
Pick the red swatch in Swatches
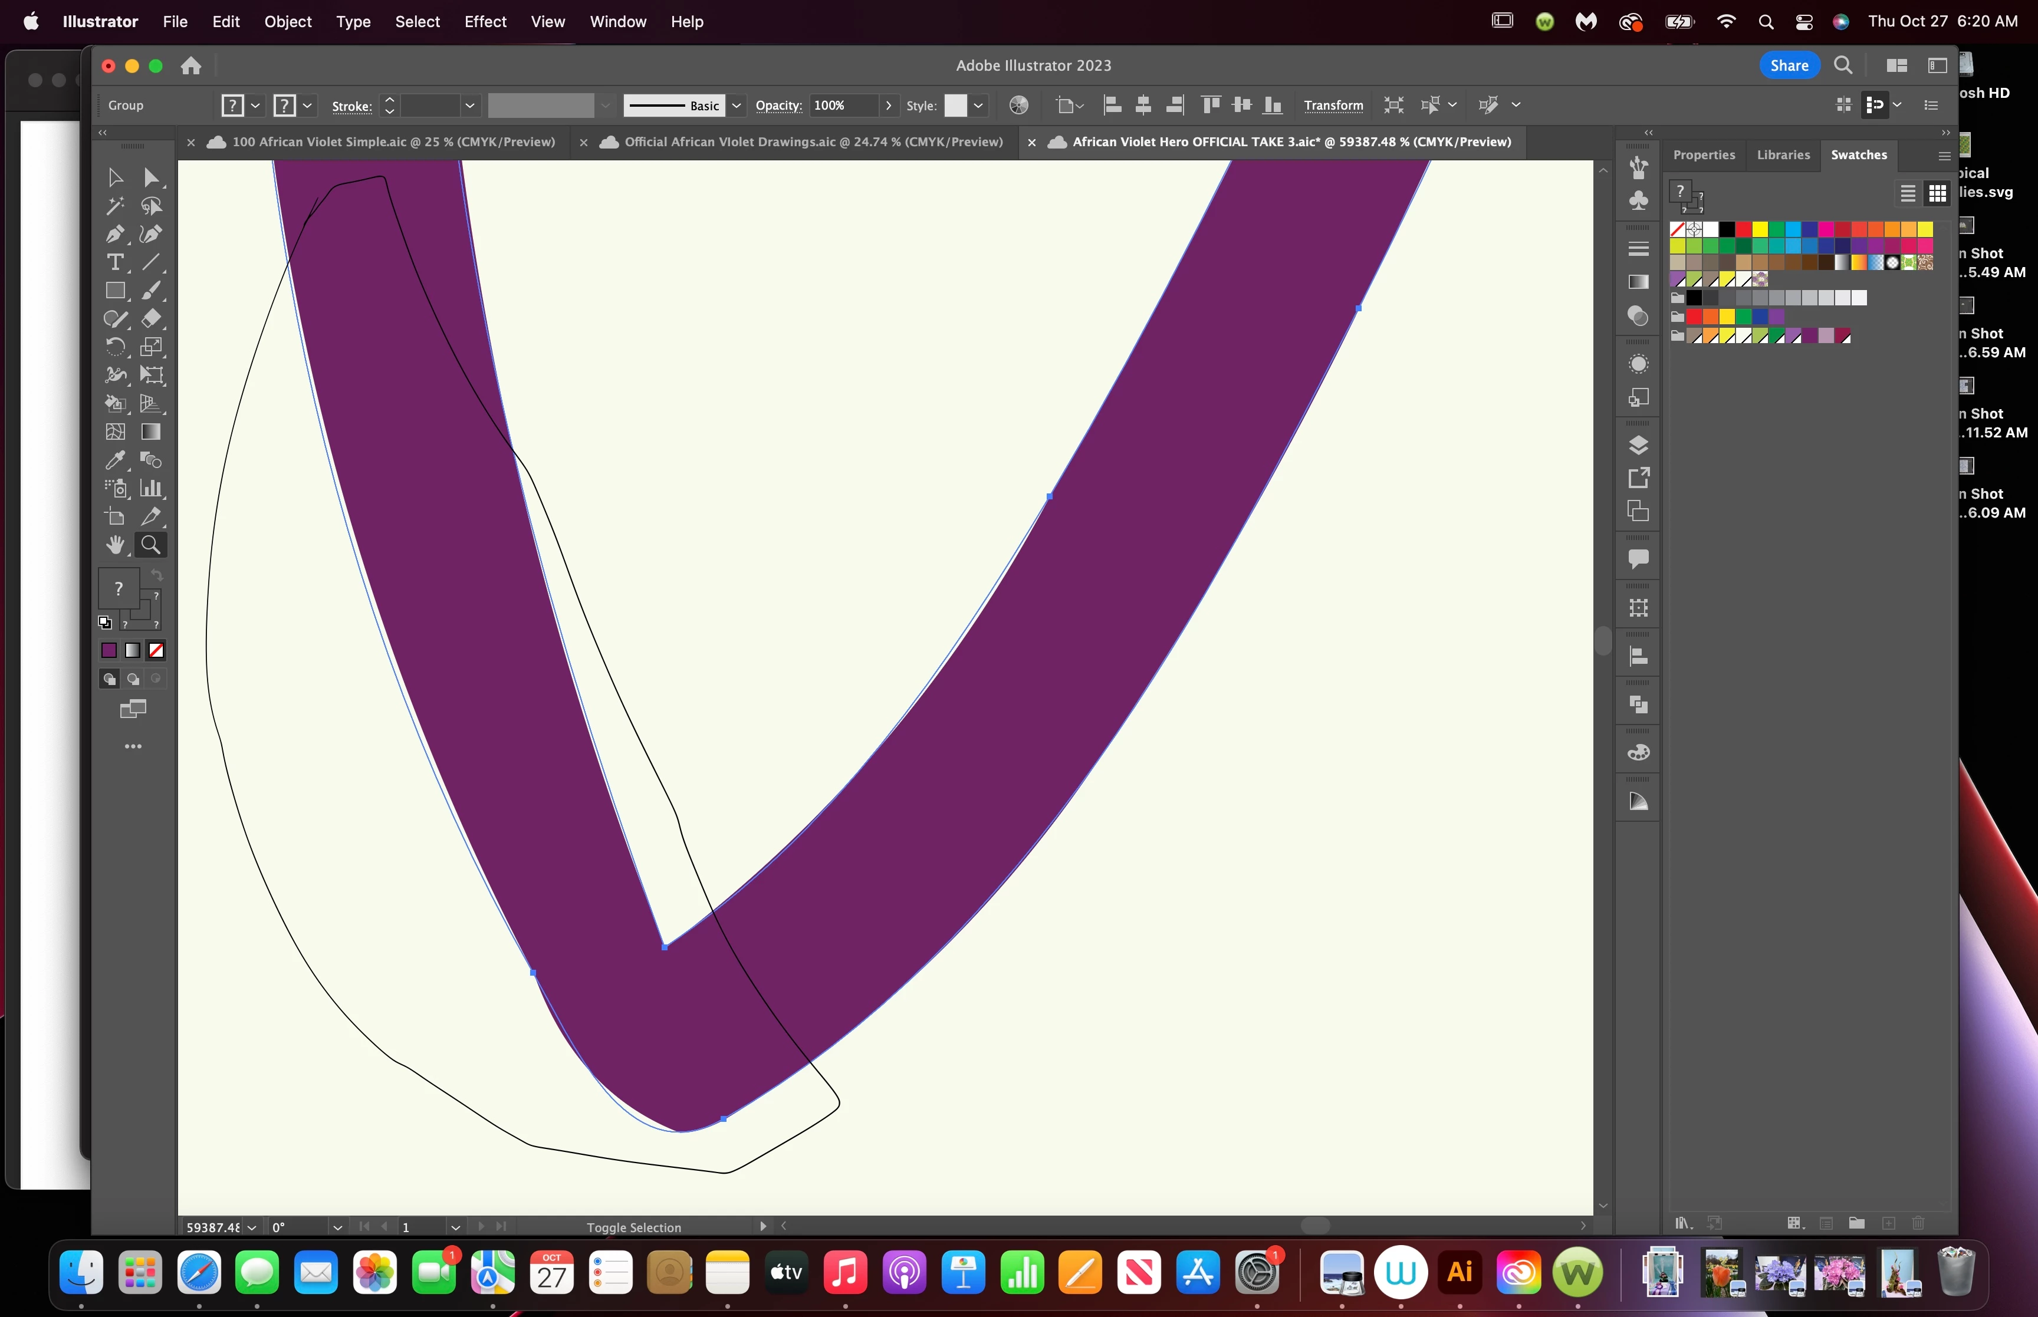click(1743, 229)
